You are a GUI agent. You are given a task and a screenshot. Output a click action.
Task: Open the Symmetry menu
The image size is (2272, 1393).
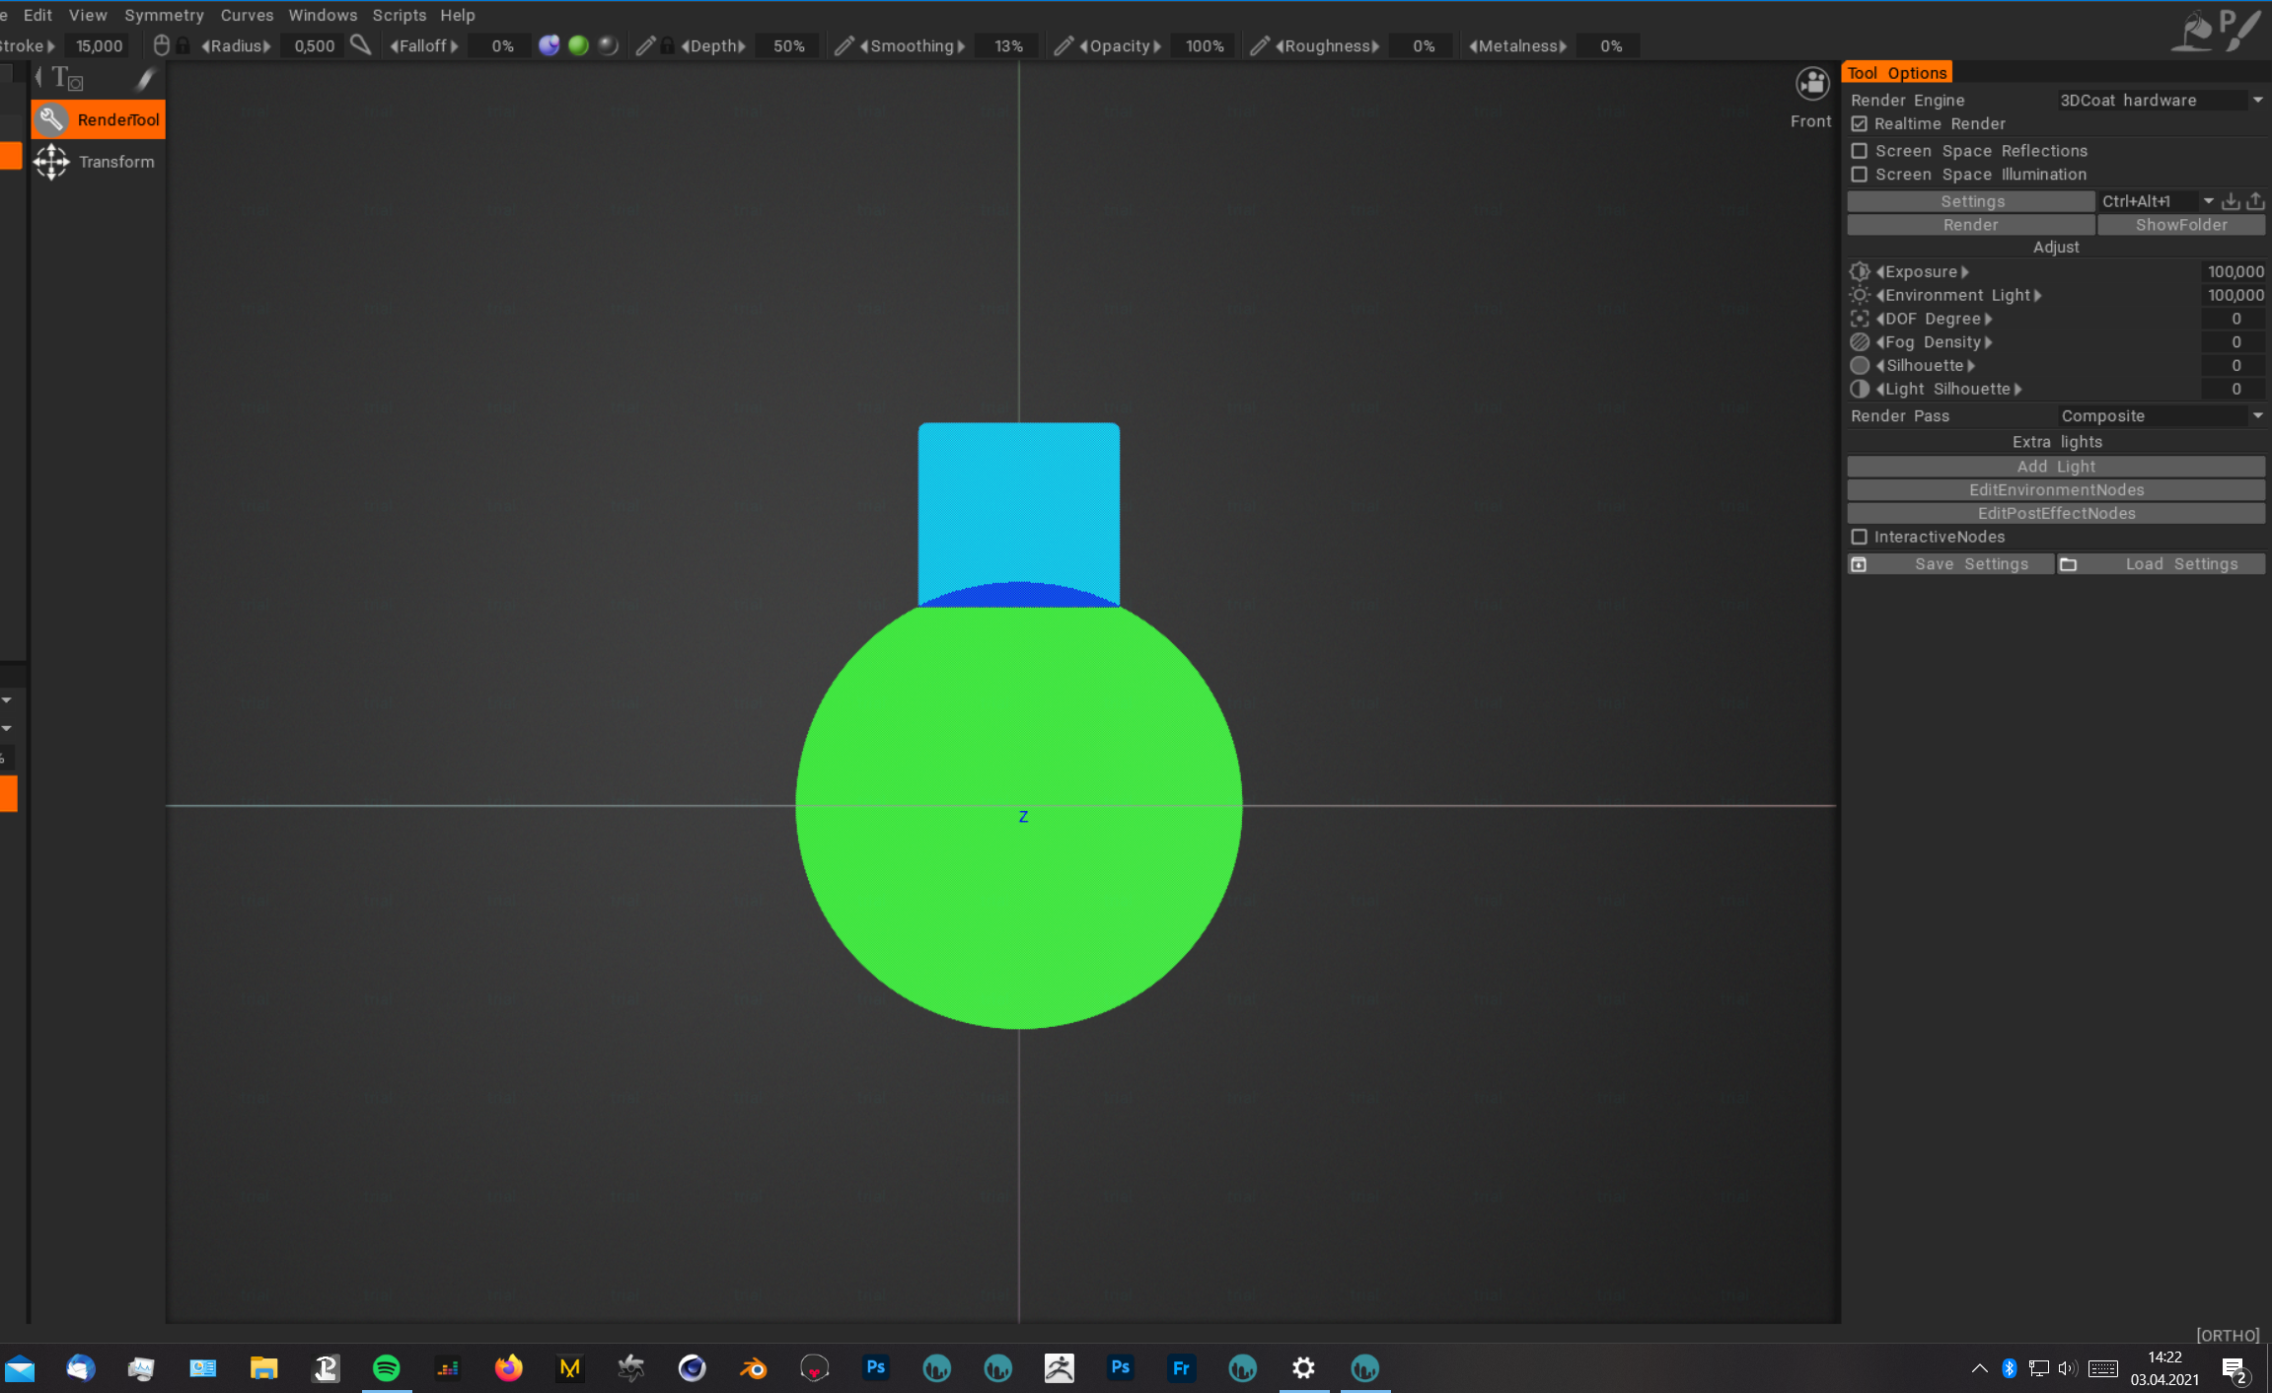tap(164, 15)
